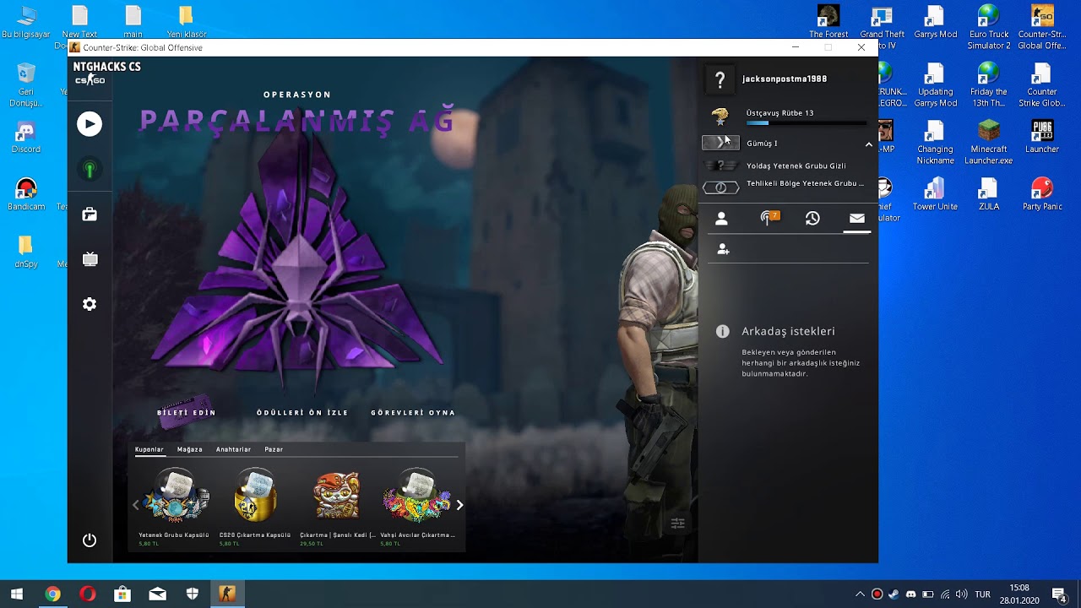The height and width of the screenshot is (608, 1081).
Task: Select the Kuponlar store tab
Action: coord(149,449)
